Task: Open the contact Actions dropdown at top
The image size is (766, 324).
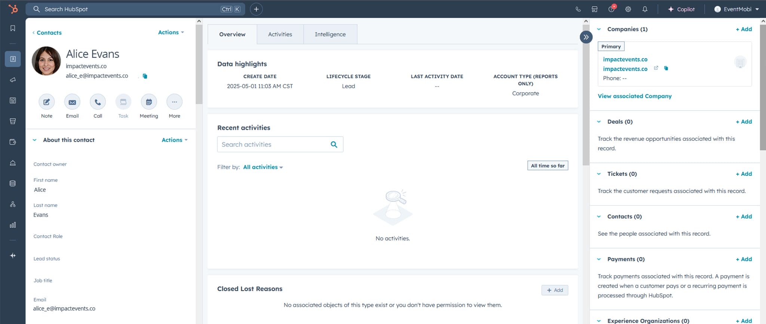Action: point(171,32)
